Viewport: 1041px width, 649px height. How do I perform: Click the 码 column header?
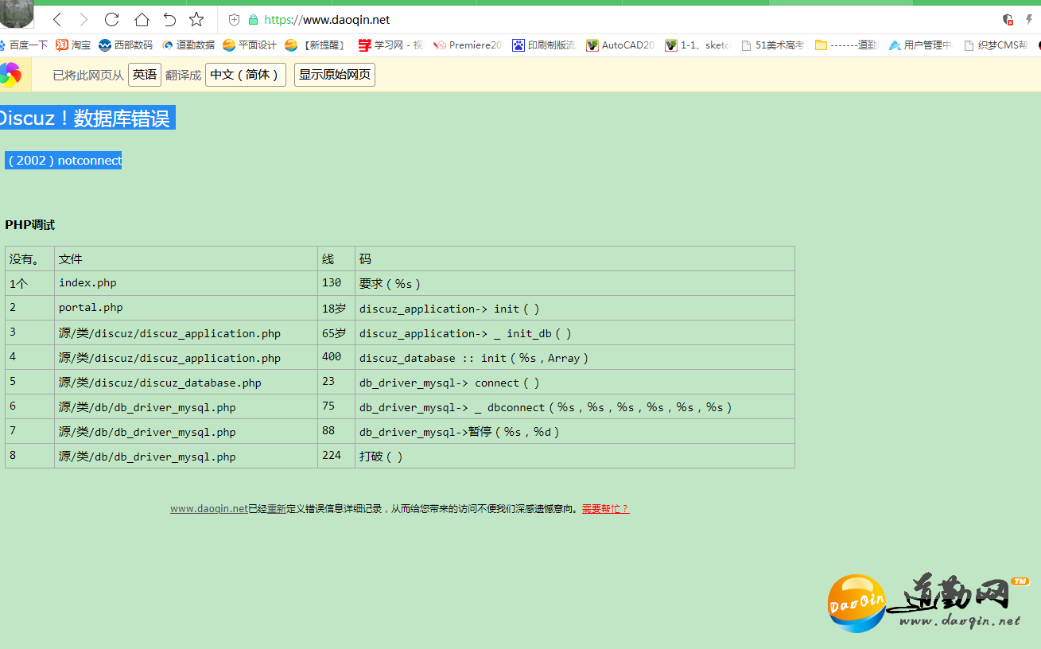(x=575, y=258)
